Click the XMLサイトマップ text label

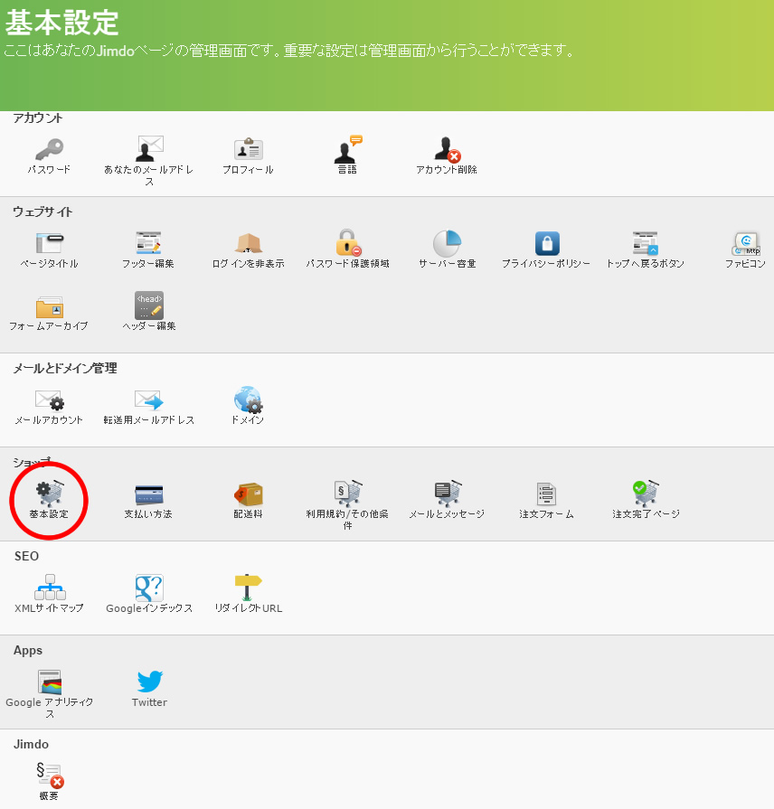click(x=49, y=608)
